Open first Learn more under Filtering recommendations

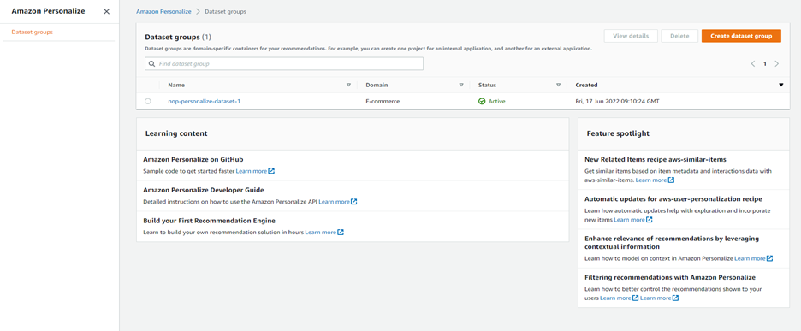(615, 298)
